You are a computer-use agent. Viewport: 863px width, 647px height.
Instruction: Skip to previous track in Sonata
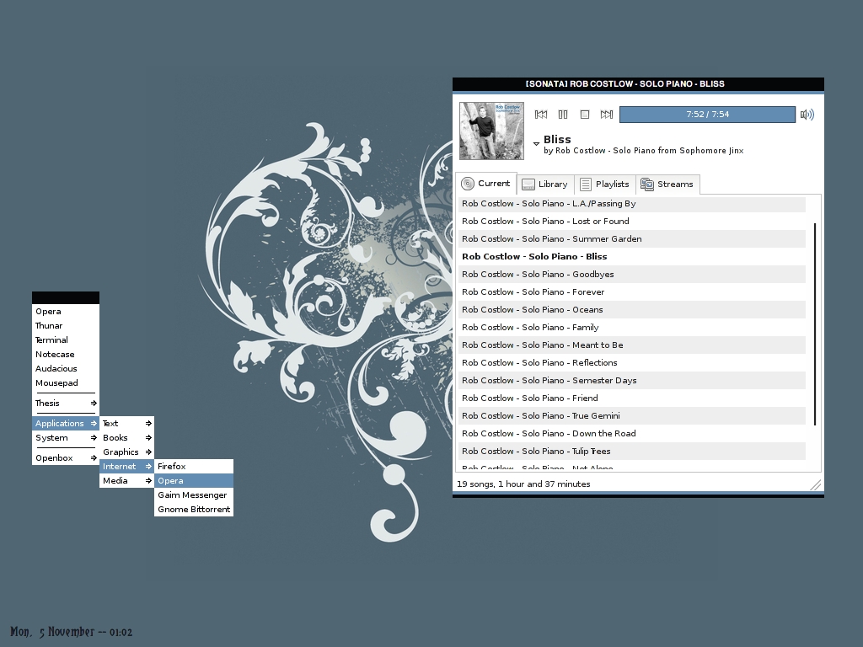(541, 115)
